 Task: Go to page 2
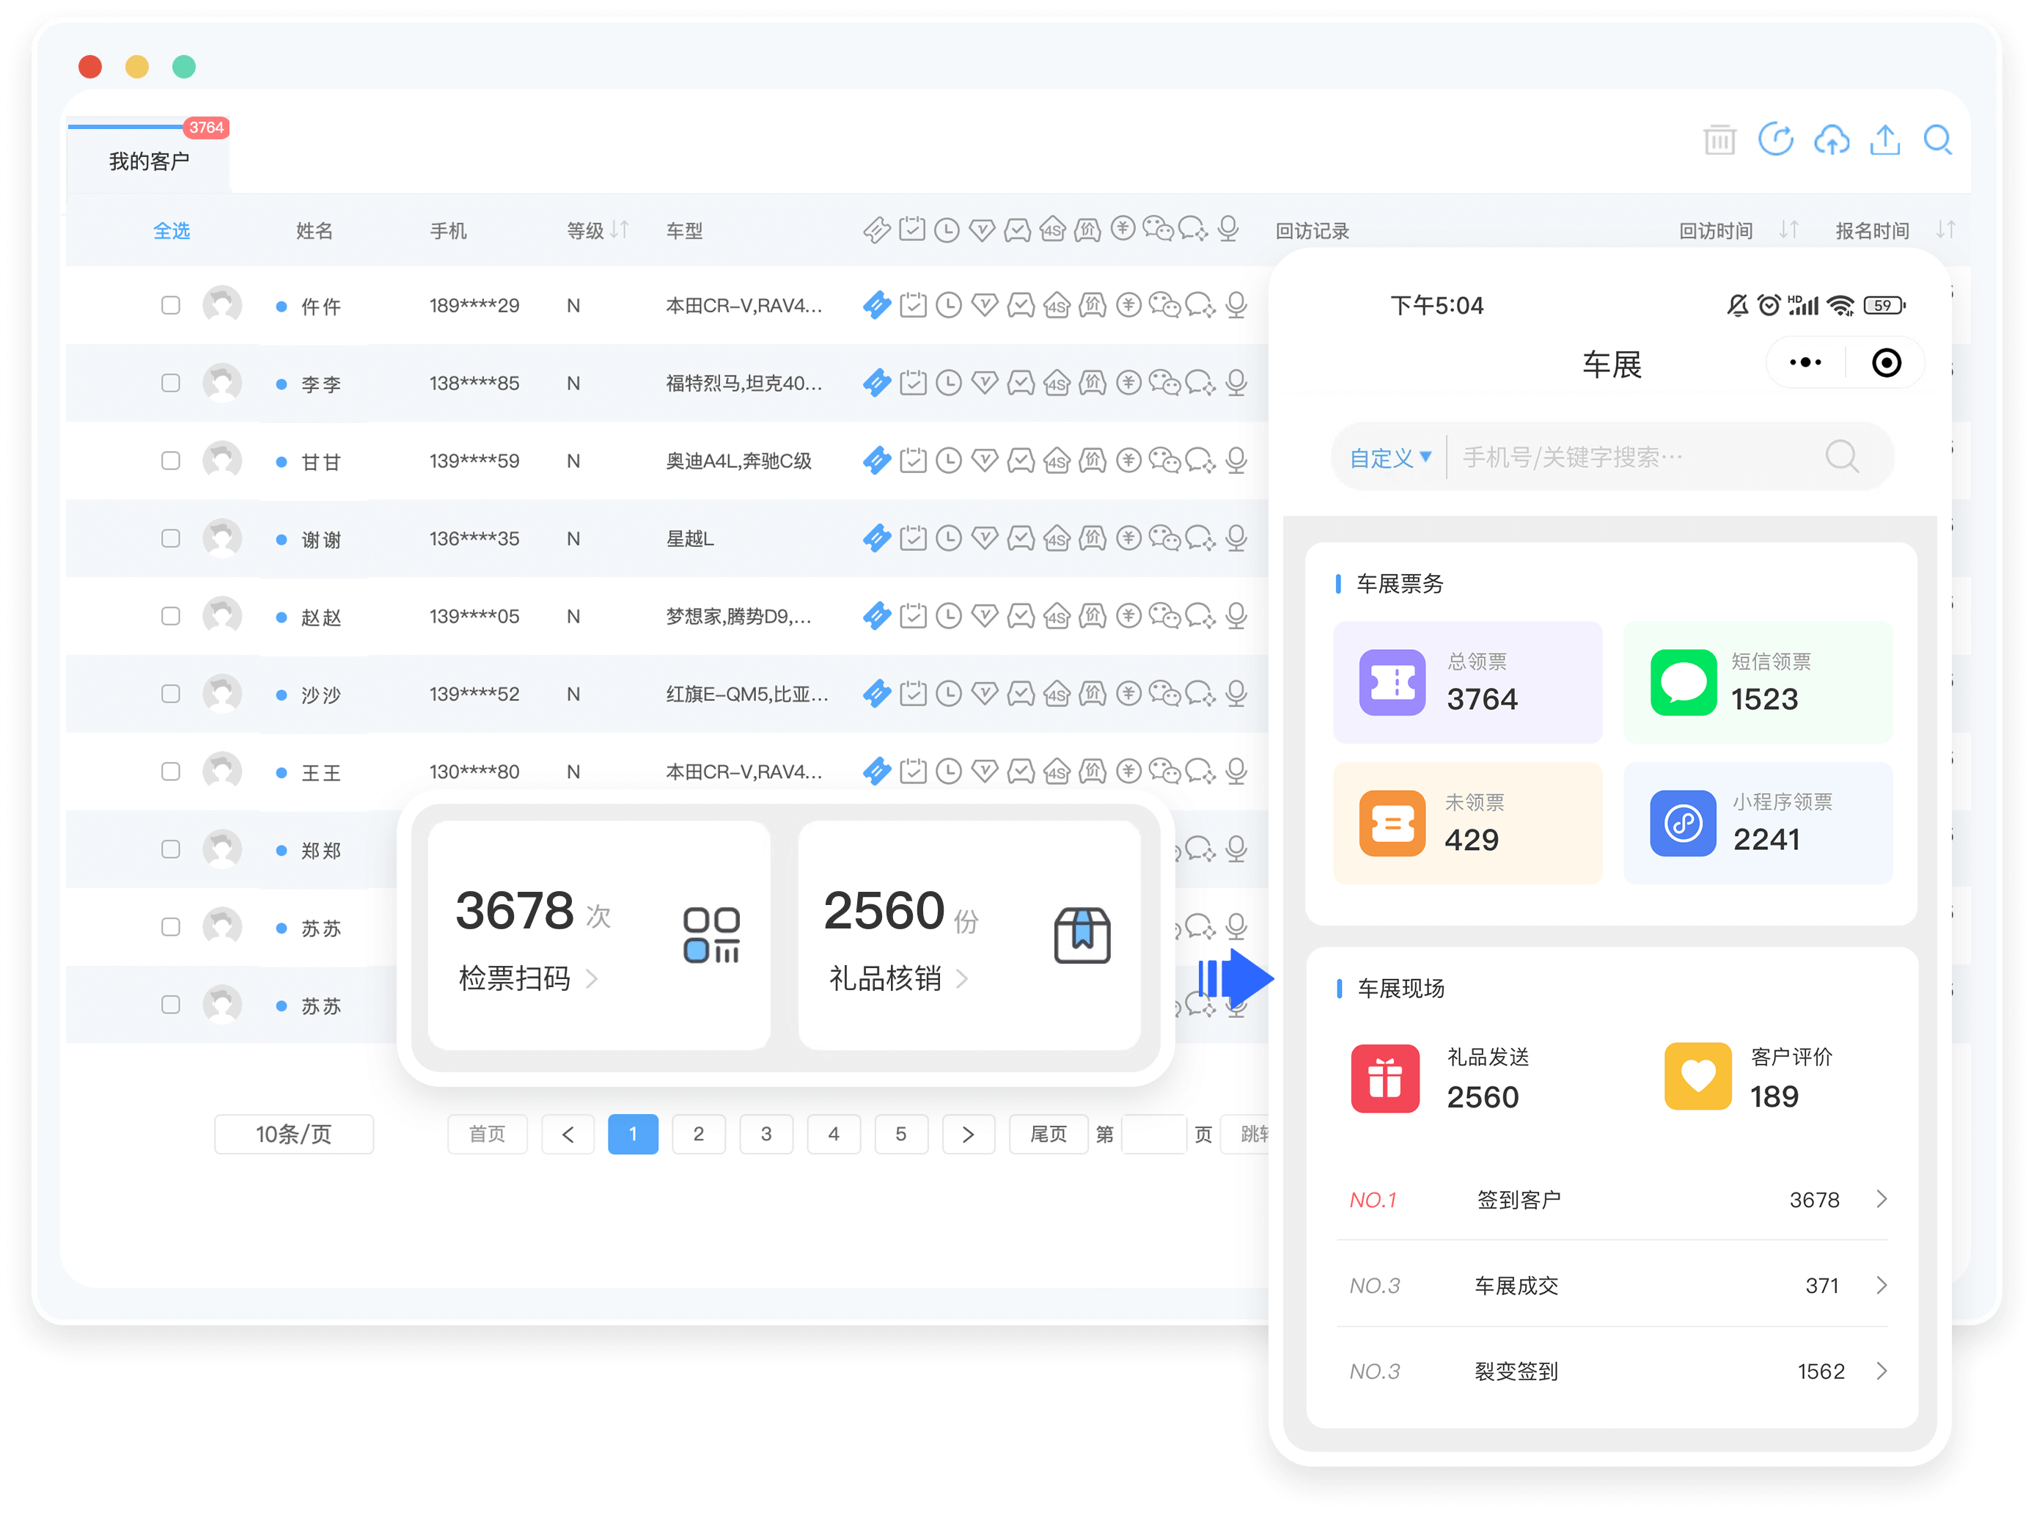[699, 1134]
